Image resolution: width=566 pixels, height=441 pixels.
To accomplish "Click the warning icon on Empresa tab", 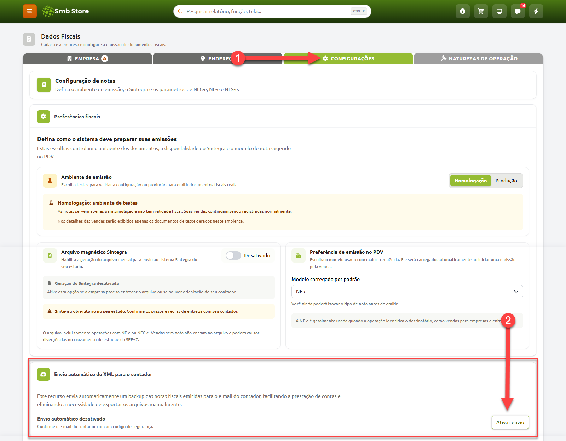I will [105, 59].
